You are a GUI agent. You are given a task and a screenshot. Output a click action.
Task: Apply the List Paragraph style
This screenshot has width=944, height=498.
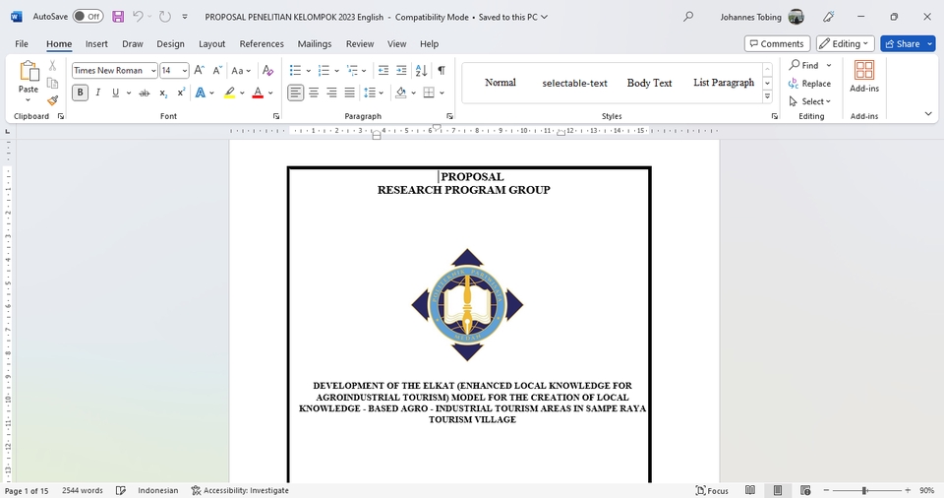point(724,83)
